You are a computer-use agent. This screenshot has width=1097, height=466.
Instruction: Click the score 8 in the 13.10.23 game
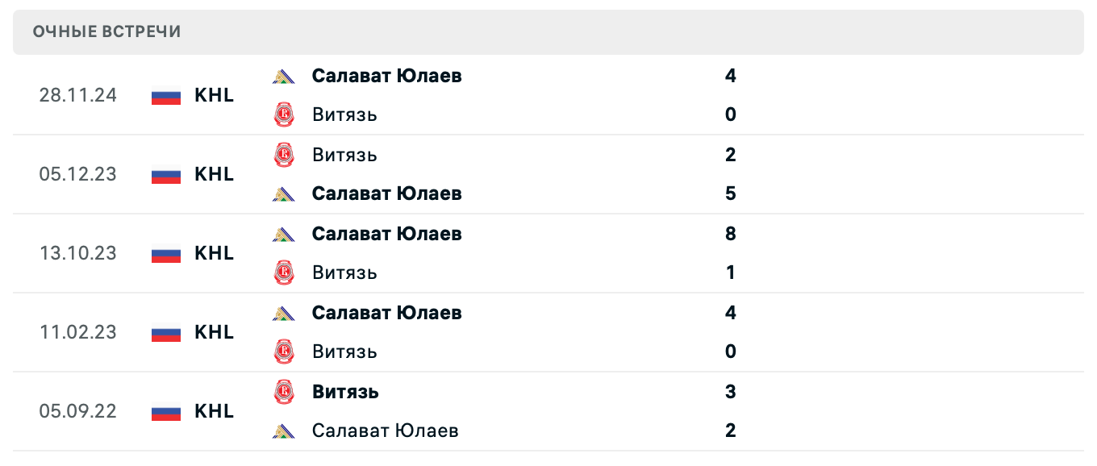click(730, 234)
